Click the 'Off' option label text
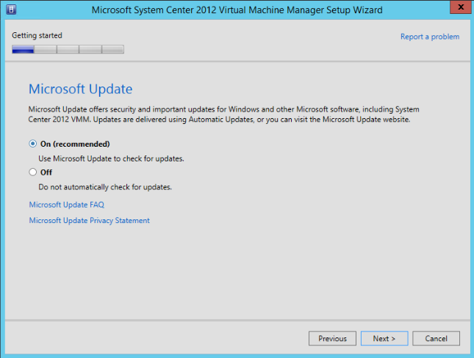This screenshot has width=474, height=358. (x=46, y=172)
